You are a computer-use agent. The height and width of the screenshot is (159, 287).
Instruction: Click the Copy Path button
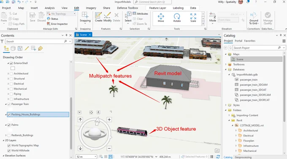(16, 24)
